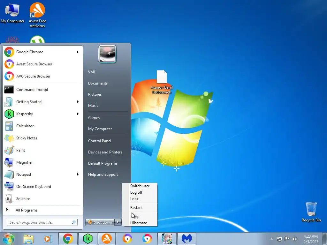Click the volume speaker tray icon
This screenshot has width=327, height=245.
295,239
